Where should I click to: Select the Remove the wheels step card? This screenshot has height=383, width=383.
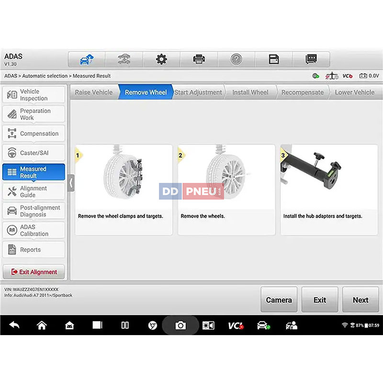(226, 189)
